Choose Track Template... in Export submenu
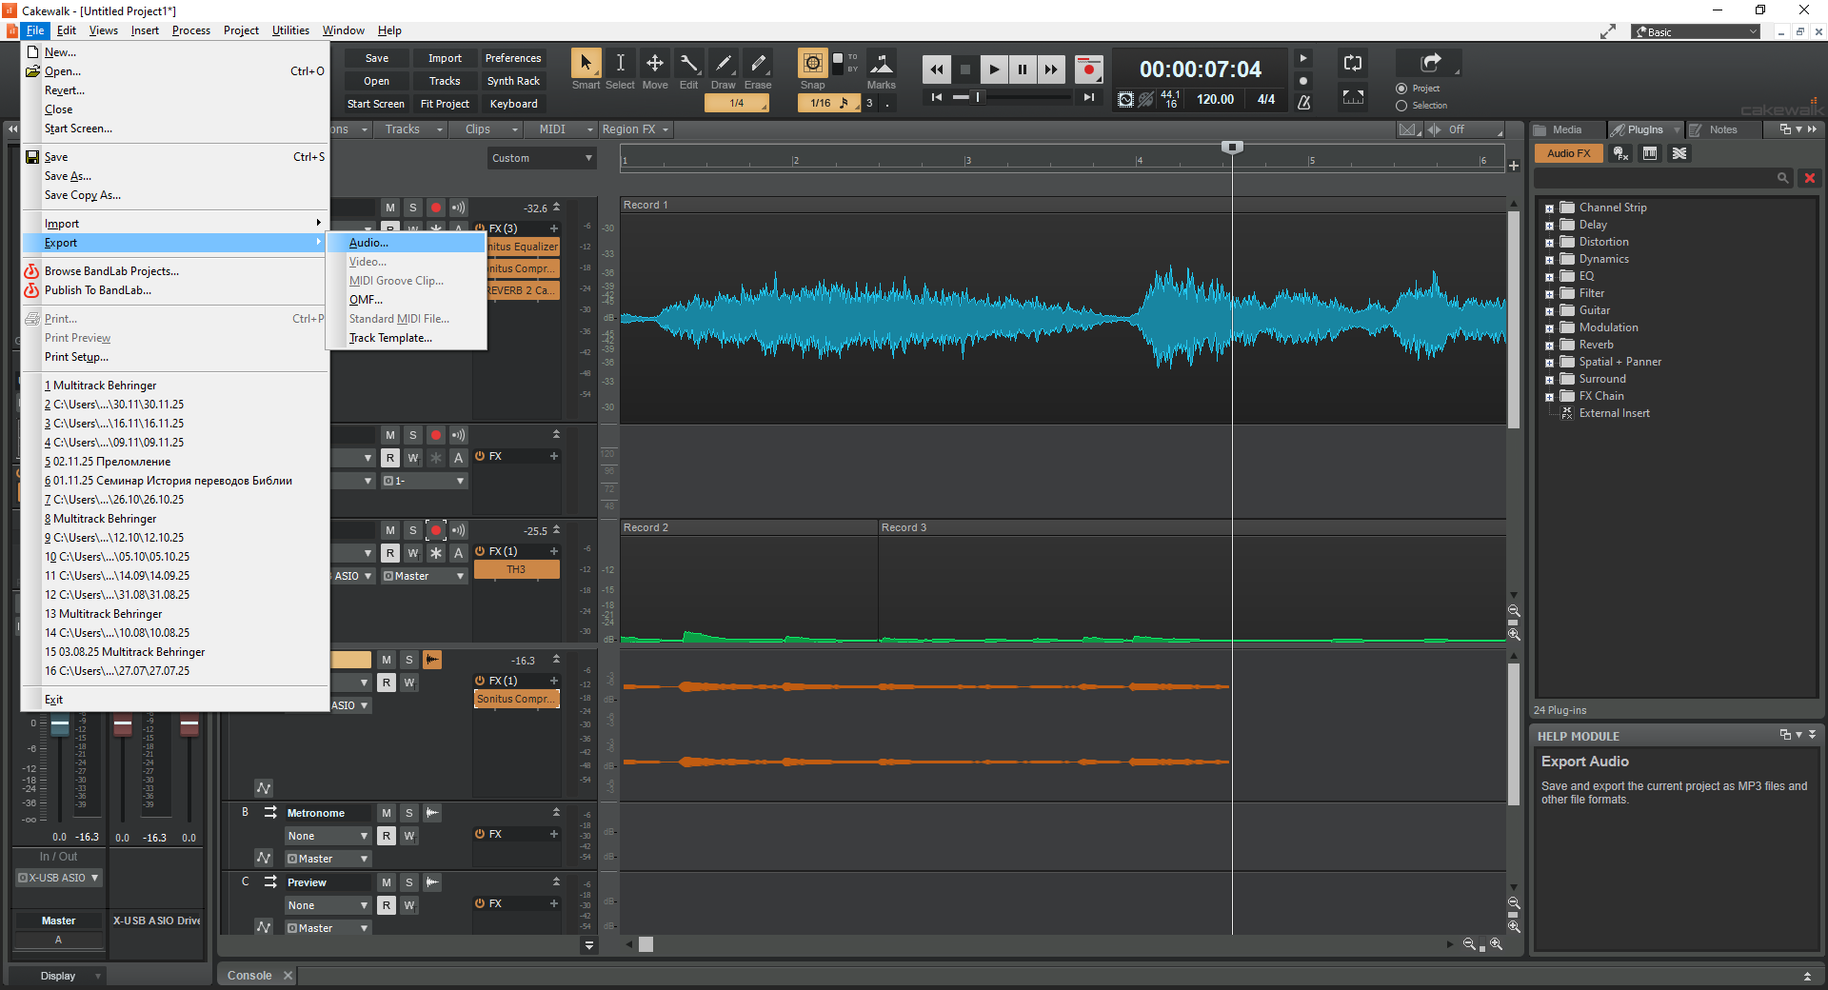The image size is (1828, 990). pos(407,338)
